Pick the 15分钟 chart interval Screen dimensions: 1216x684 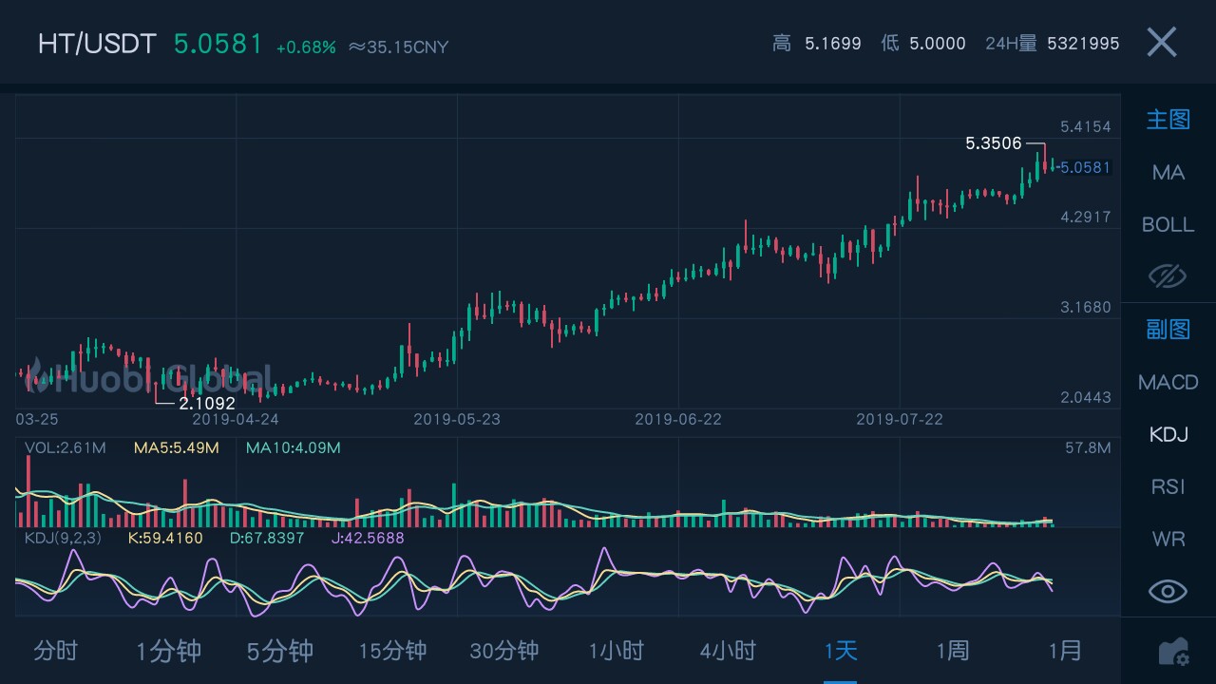[392, 651]
